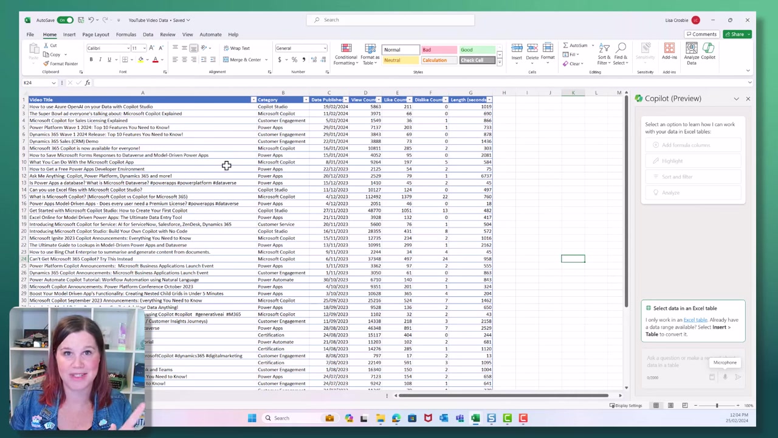The width and height of the screenshot is (778, 438).
Task: Switch to Page Break Preview view
Action: [685, 405]
